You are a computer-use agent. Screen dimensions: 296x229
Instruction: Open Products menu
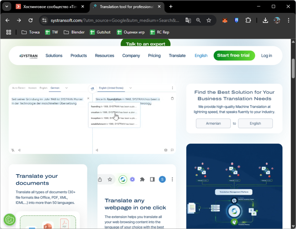(x=79, y=56)
